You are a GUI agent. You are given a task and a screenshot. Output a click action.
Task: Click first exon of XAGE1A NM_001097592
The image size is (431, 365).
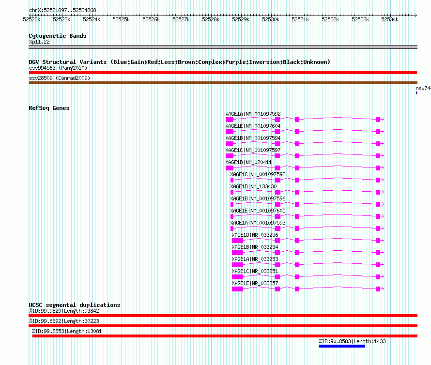[230, 120]
